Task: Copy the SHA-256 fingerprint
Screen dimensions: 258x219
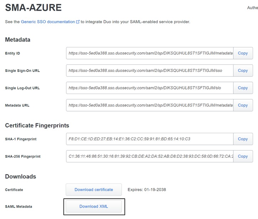Action: 243,156
